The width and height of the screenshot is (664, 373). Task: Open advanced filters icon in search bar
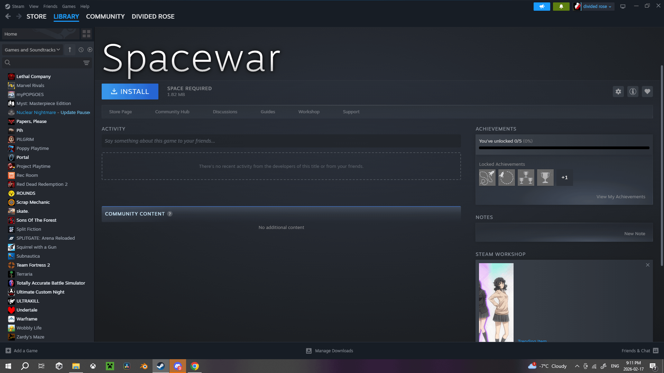coord(86,63)
